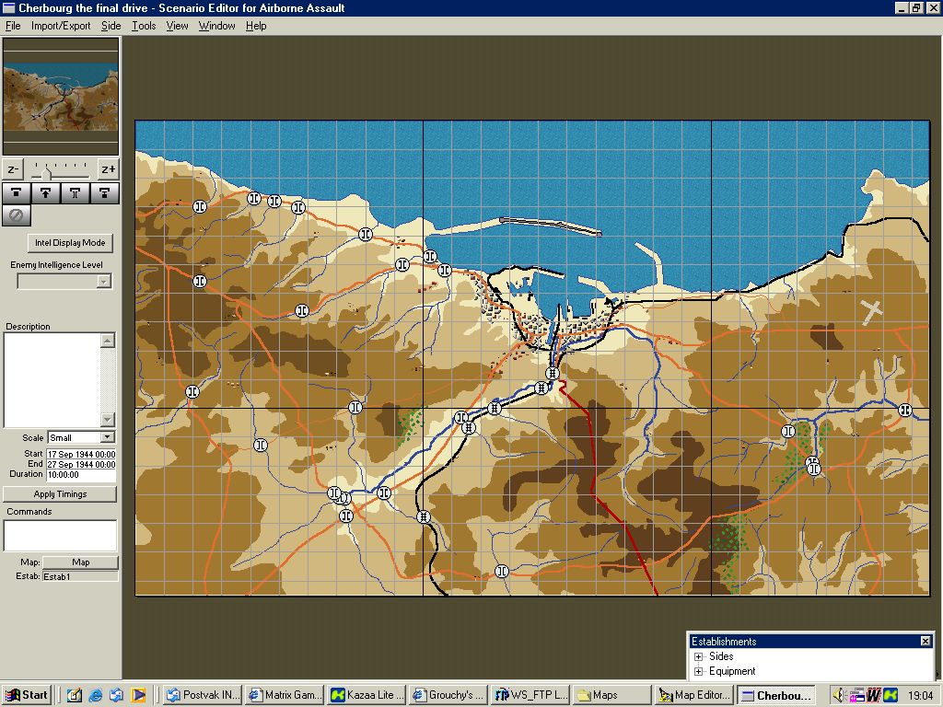Click the Intel Display Mode button
This screenshot has width=943, height=707.
tap(70, 243)
